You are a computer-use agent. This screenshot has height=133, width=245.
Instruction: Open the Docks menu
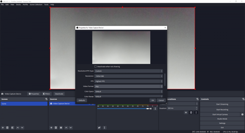pyautogui.click(x=18, y=5)
